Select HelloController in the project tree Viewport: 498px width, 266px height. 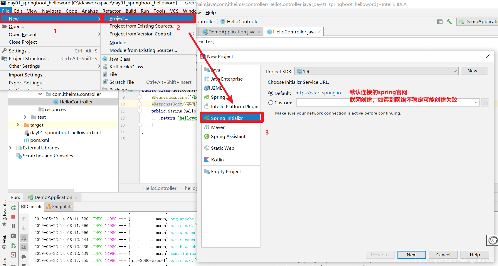[76, 102]
